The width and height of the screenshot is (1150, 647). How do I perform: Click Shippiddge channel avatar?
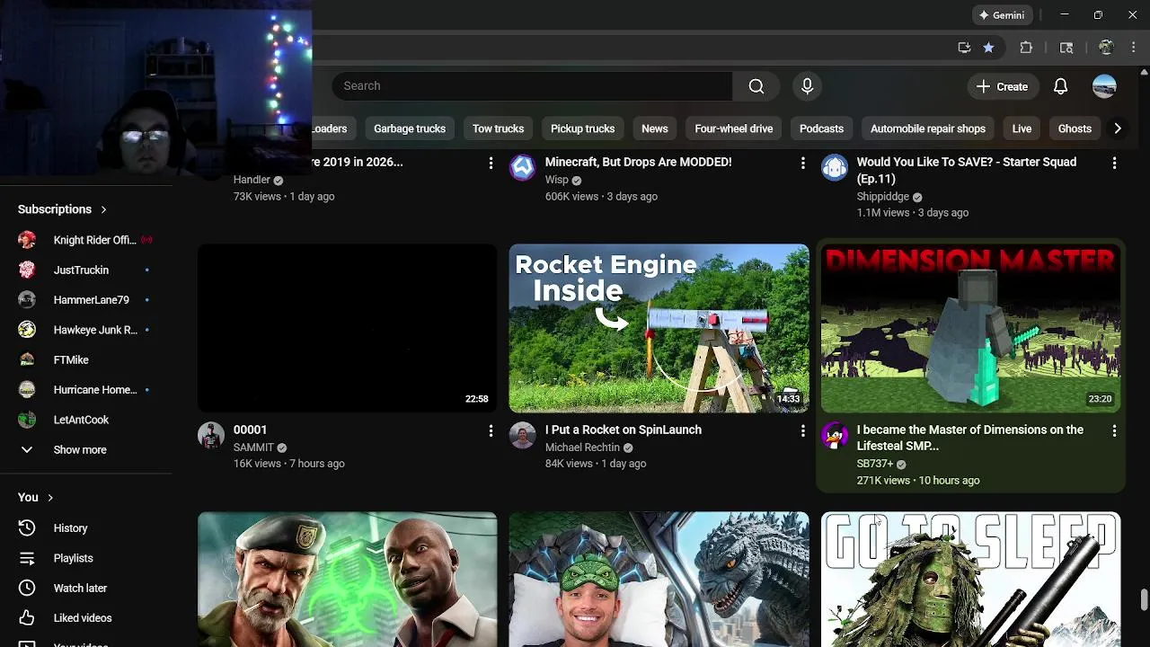pos(834,168)
